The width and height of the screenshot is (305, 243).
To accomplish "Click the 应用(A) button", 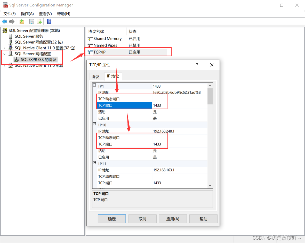I will pos(173,219).
